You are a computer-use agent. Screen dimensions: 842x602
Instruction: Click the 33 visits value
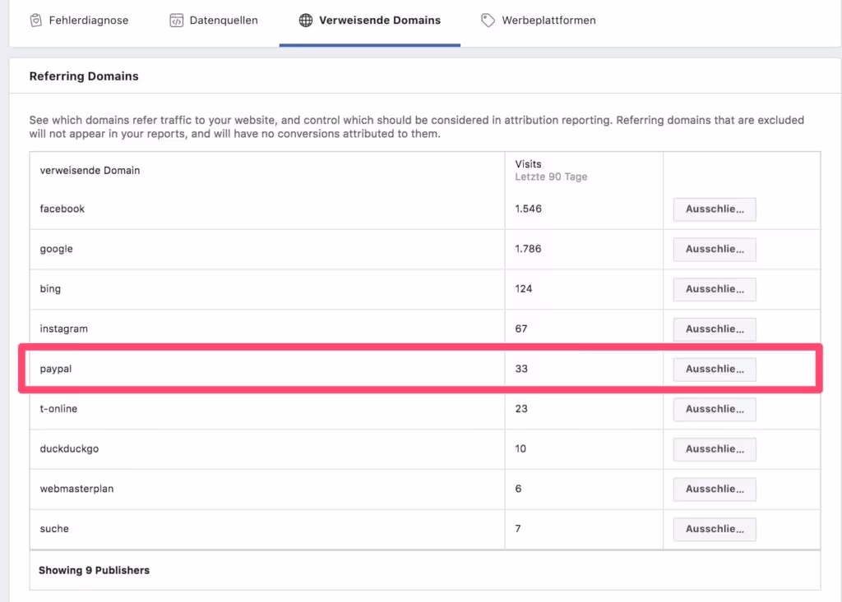click(x=521, y=369)
